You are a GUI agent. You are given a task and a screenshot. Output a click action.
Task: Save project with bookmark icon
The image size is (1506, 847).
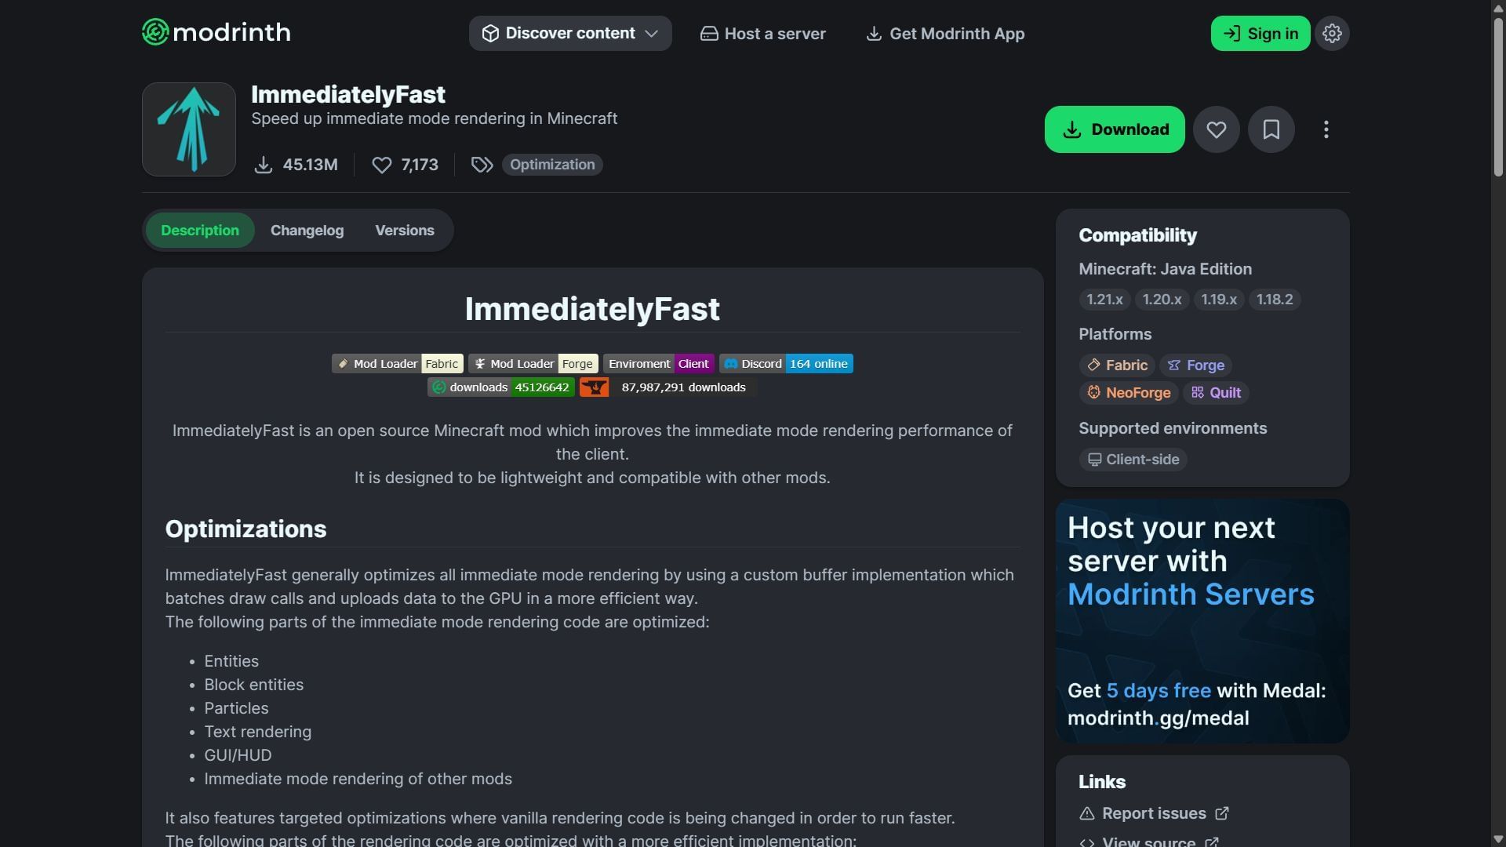(x=1271, y=129)
